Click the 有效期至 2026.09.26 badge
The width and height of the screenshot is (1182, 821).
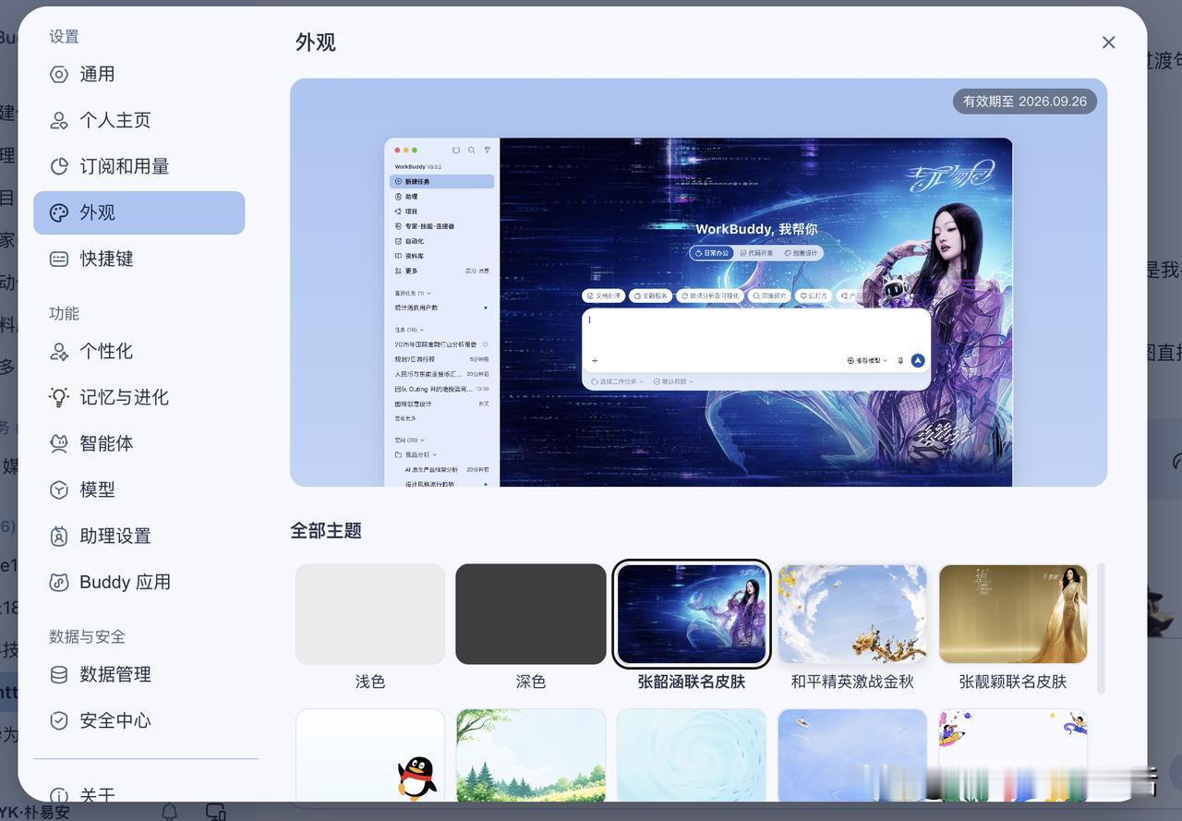(1025, 102)
